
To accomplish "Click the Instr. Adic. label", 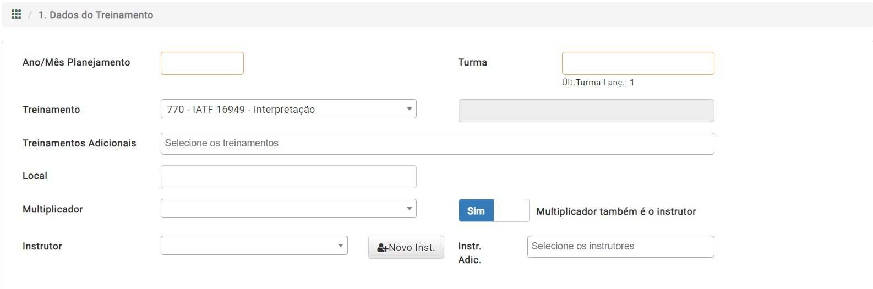I will [470, 253].
